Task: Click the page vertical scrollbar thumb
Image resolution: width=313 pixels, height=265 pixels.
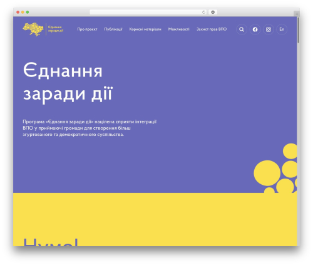Action: [x=299, y=30]
